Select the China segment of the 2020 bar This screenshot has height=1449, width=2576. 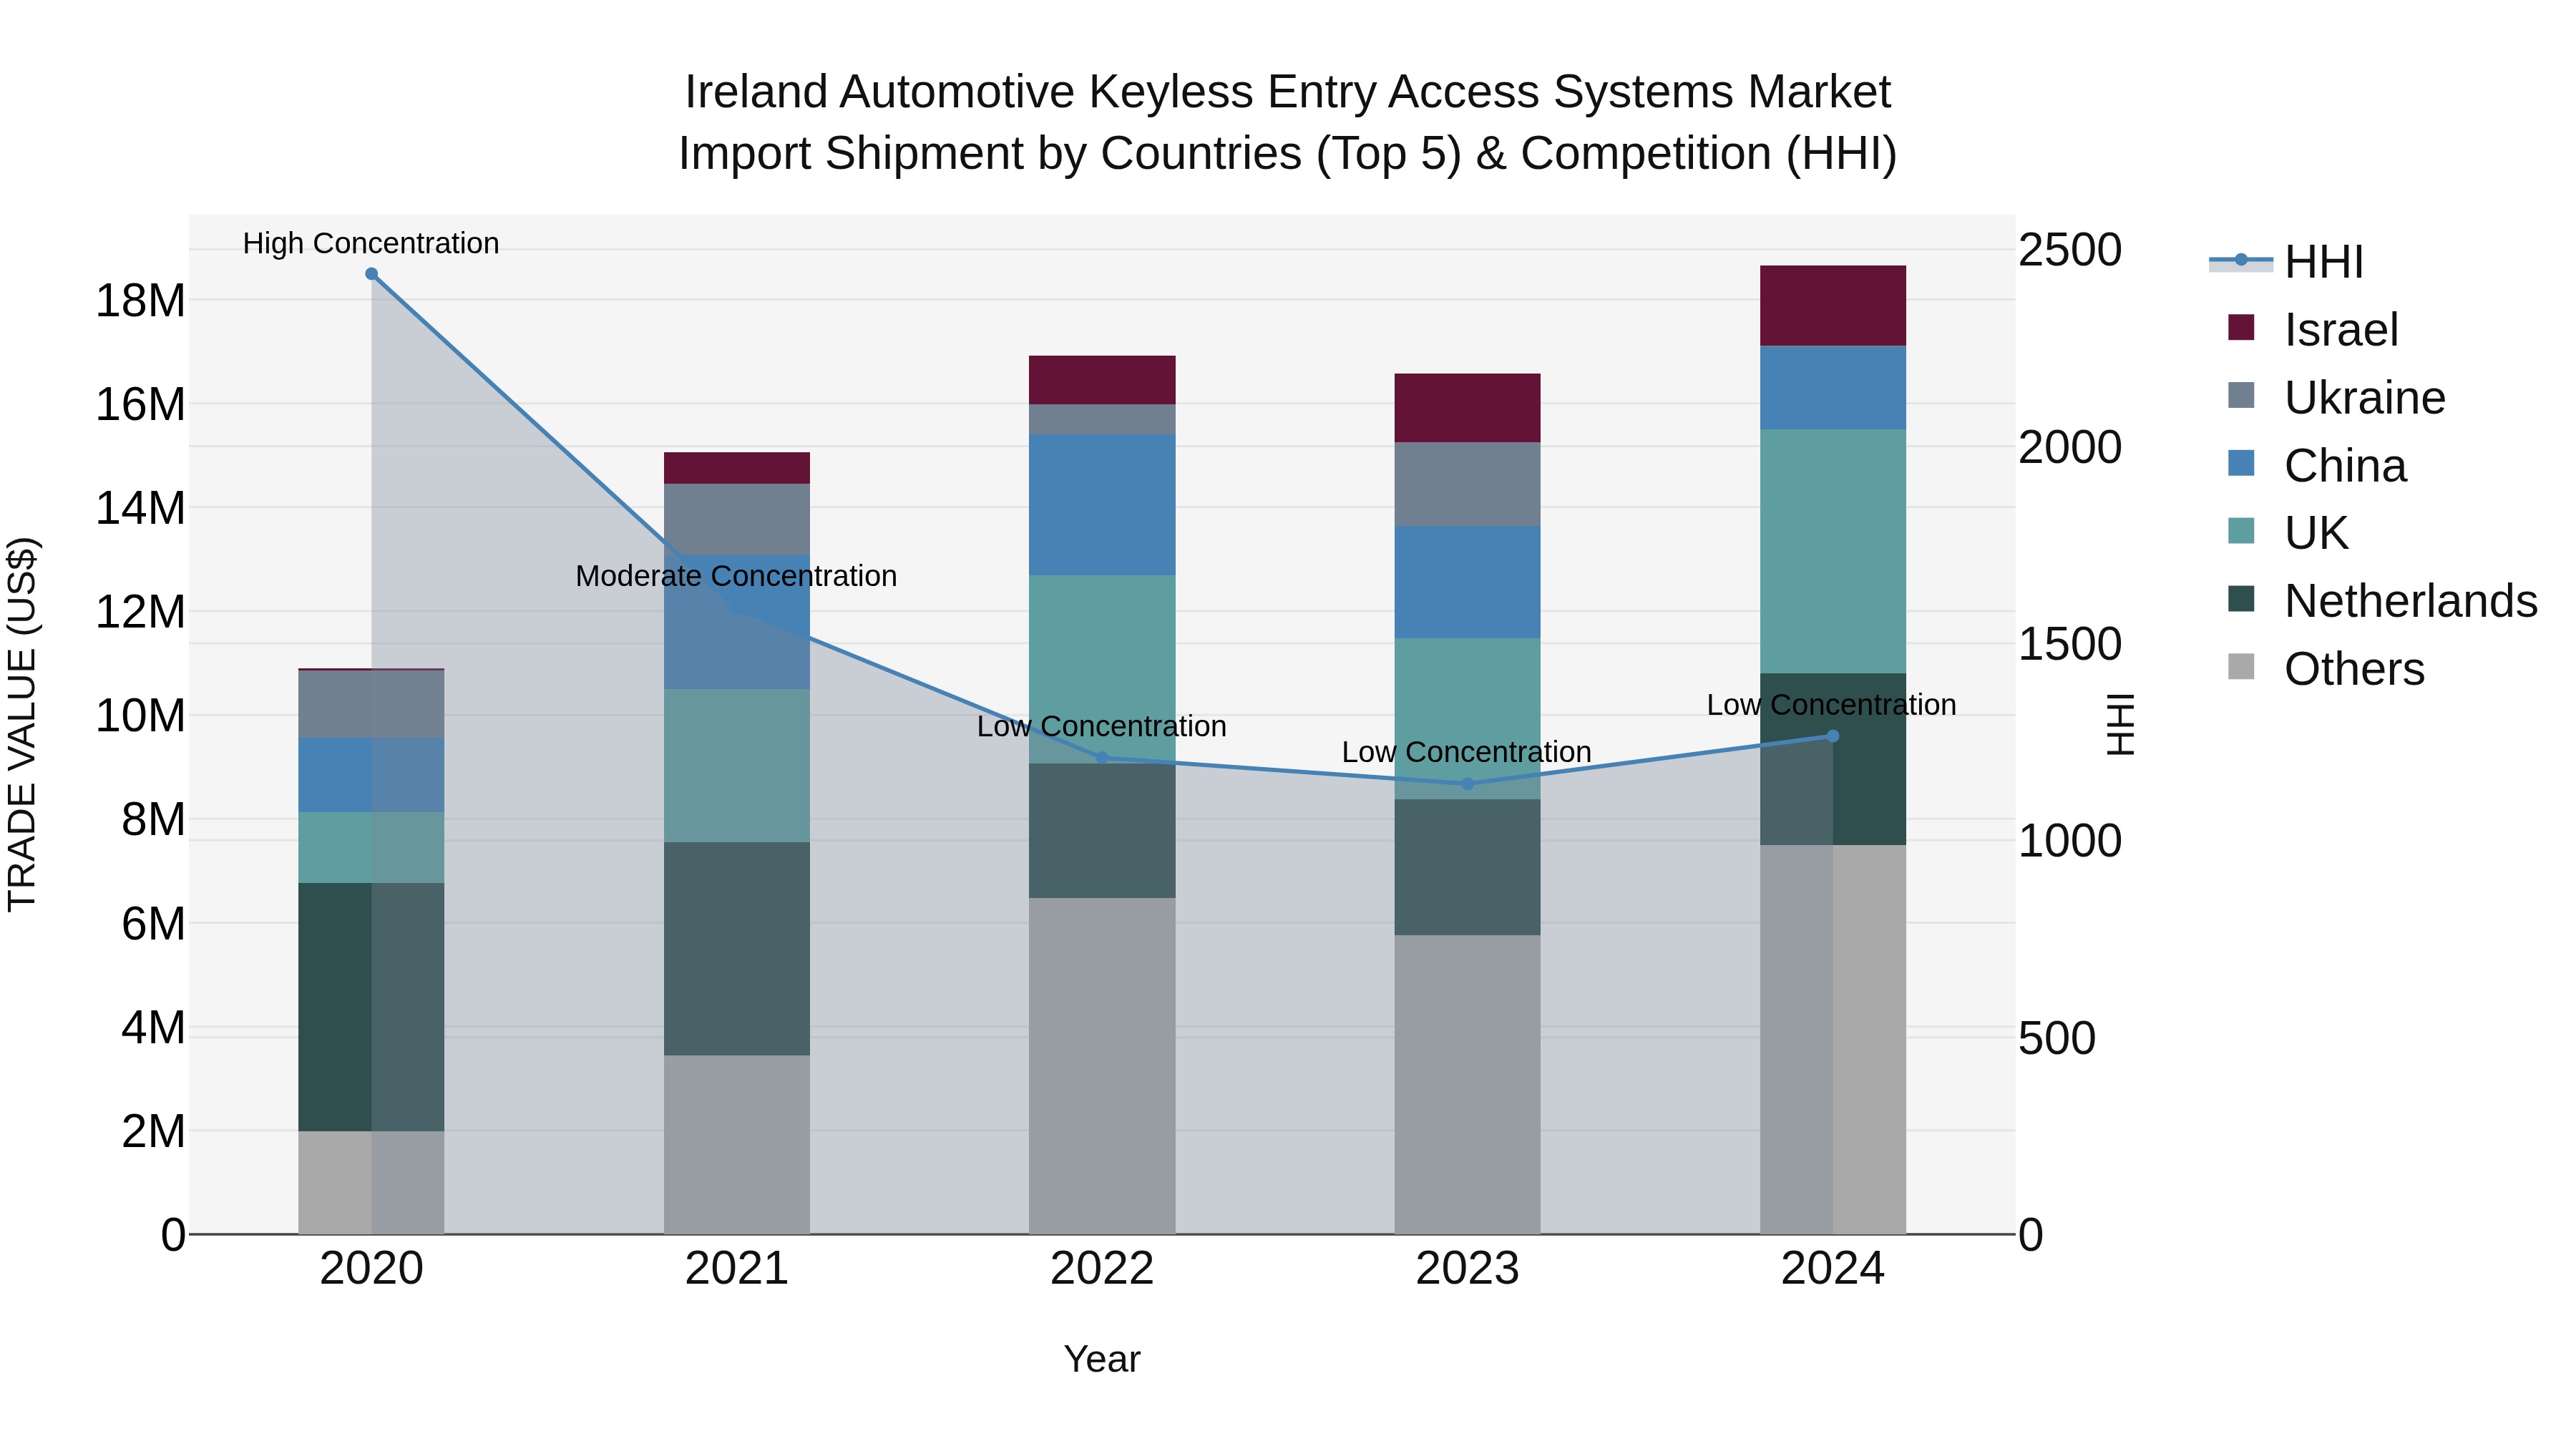tap(371, 776)
